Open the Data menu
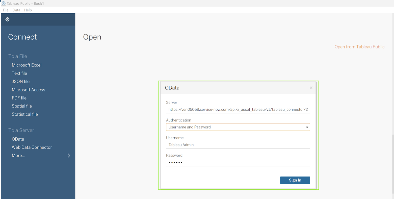Viewport: 394px width, 199px height. 16,10
